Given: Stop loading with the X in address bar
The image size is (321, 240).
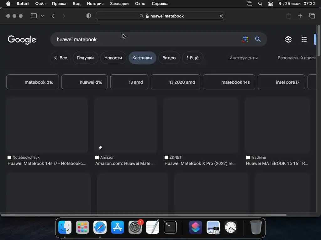Looking at the screenshot, I should (221, 16).
